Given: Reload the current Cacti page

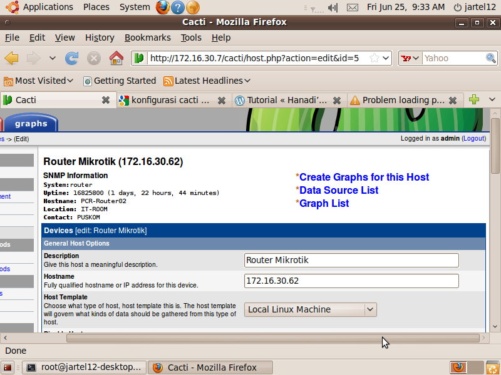Looking at the screenshot, I should point(71,58).
